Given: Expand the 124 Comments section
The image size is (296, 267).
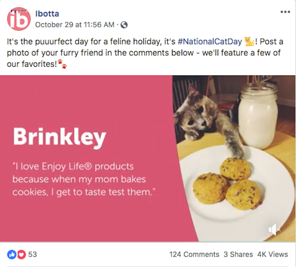Looking at the screenshot, I should [194, 254].
